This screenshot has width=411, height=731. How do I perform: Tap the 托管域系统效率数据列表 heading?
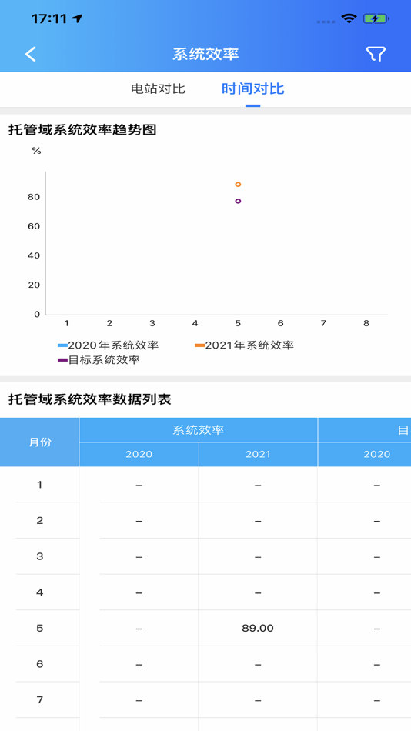[90, 399]
